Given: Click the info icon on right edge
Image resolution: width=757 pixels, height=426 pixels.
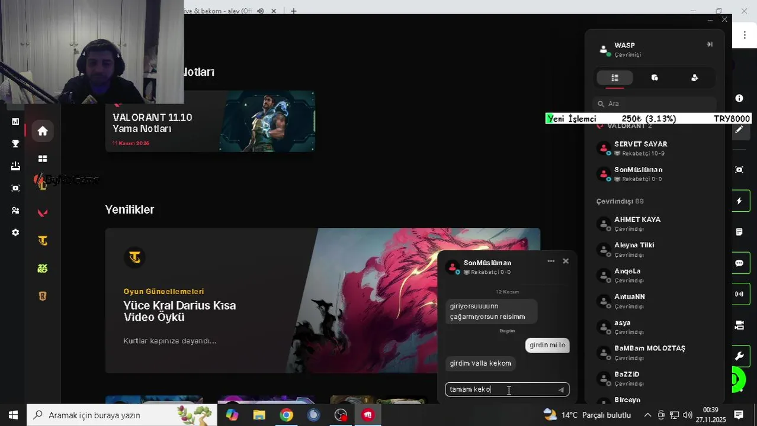Looking at the screenshot, I should pos(739,98).
